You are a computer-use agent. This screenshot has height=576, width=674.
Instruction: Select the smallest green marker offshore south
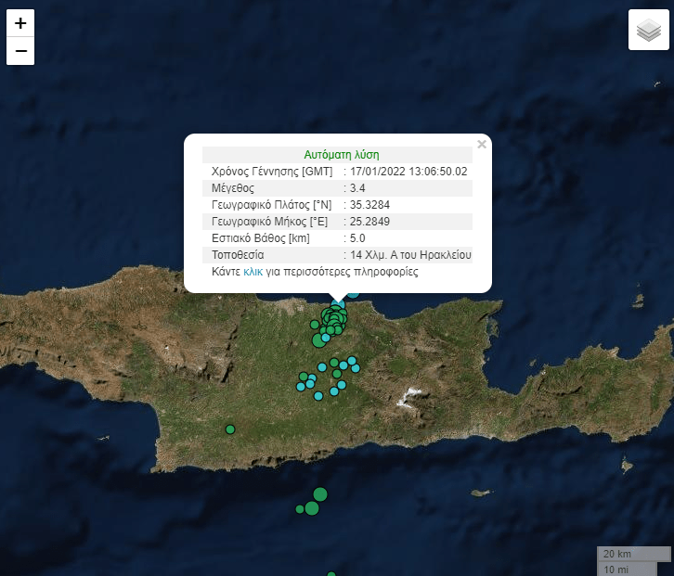tap(300, 509)
